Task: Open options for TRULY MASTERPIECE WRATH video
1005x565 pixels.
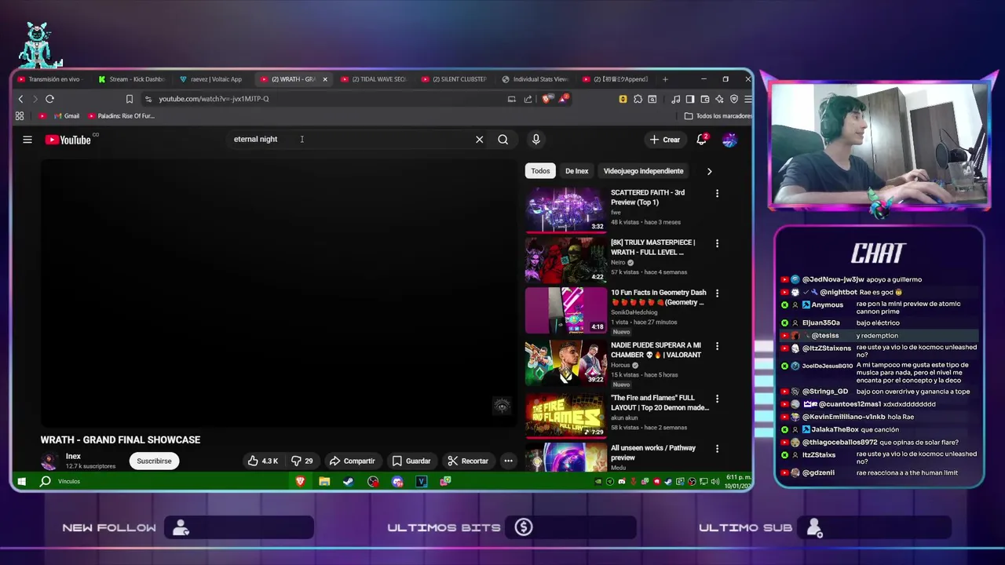Action: (x=717, y=243)
